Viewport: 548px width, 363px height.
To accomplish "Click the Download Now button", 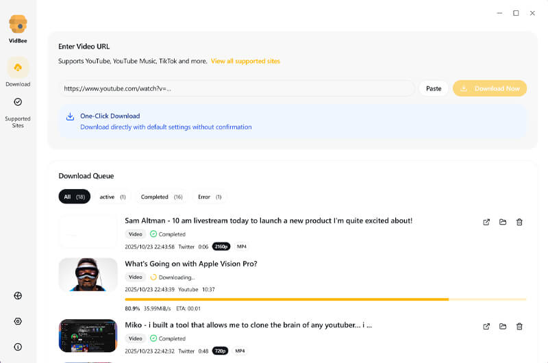I will [x=490, y=89].
